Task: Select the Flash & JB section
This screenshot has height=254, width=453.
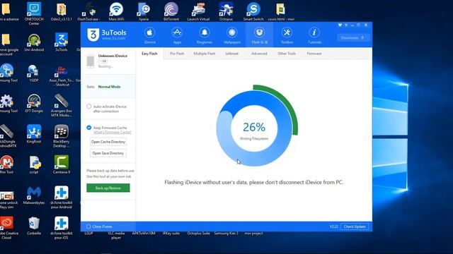Action: click(260, 35)
